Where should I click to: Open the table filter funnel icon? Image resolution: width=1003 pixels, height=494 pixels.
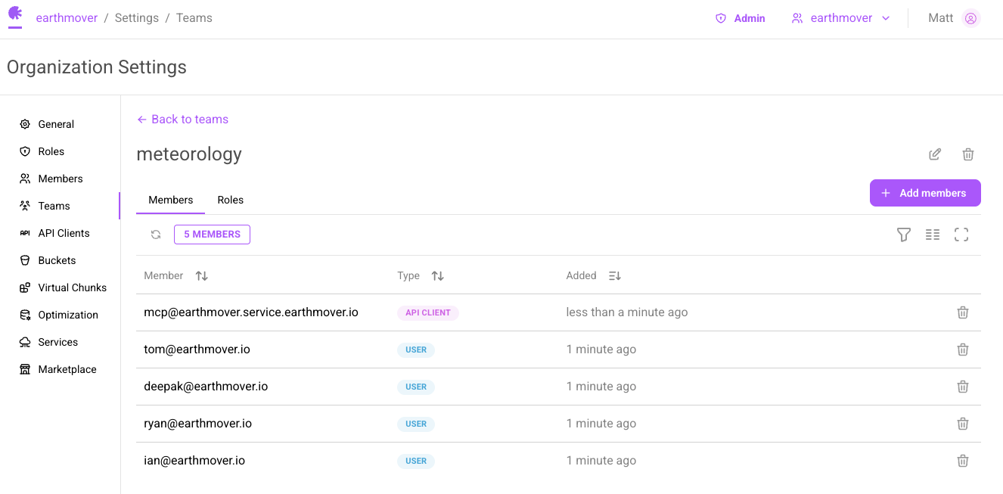coord(904,235)
